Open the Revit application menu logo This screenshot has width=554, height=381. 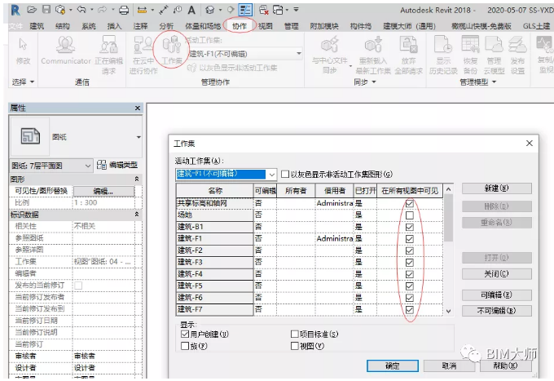pos(15,11)
